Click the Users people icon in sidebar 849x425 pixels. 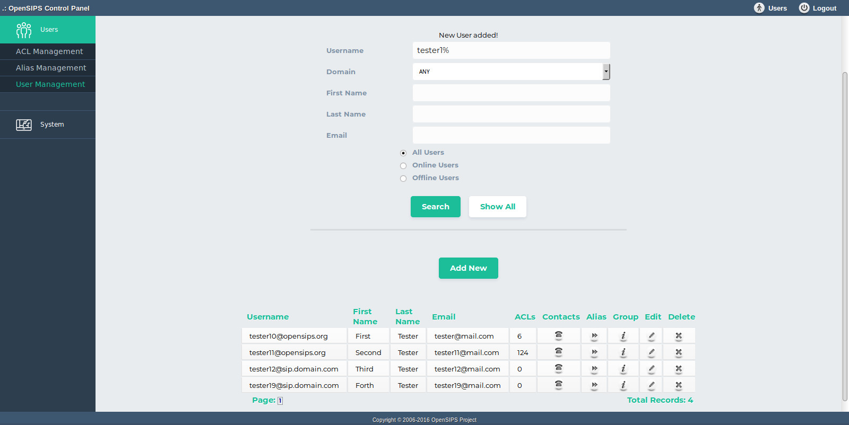(24, 30)
